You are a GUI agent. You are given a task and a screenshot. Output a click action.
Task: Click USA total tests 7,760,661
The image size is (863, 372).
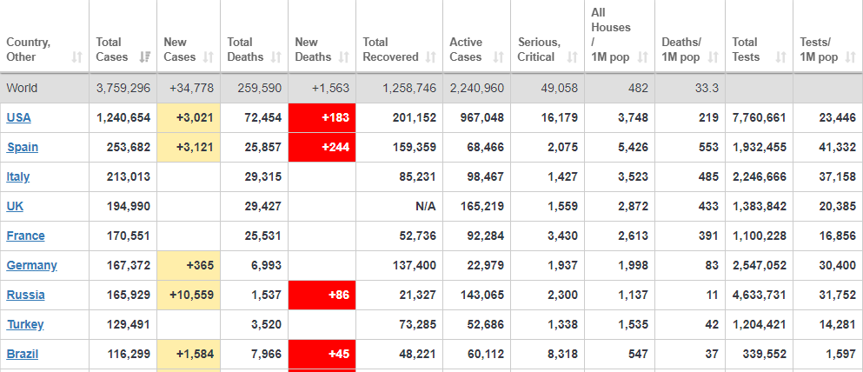759,117
